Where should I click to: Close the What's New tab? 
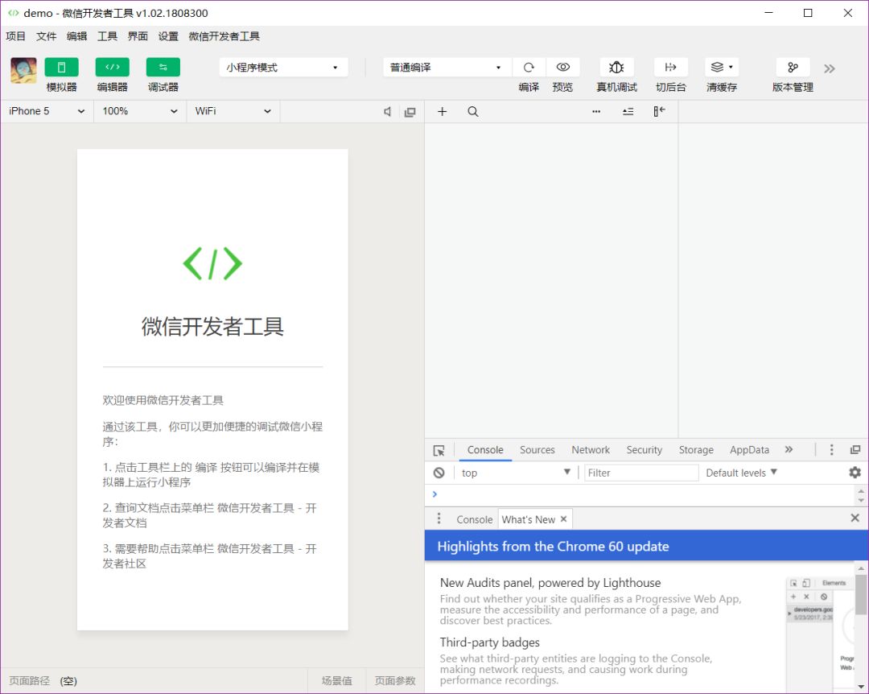tap(563, 518)
